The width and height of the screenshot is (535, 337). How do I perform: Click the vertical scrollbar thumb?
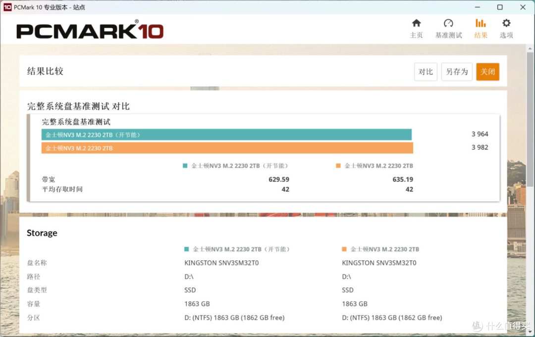coord(530,119)
